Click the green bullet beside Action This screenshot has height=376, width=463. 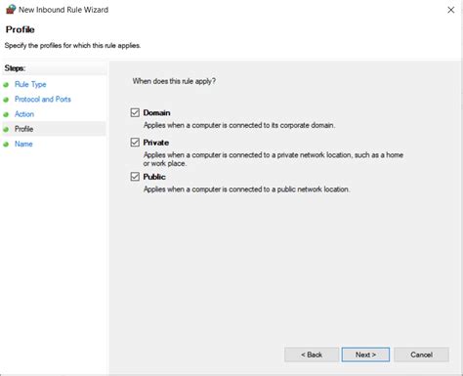(6, 114)
